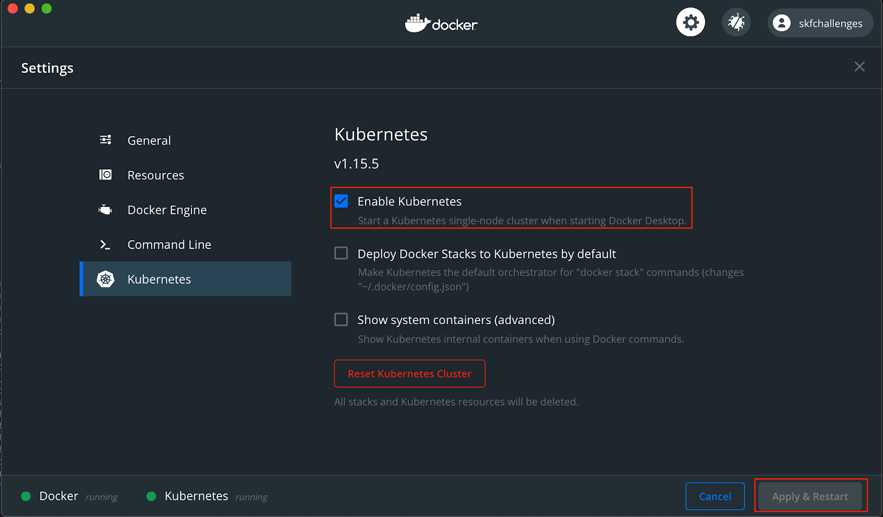Click the yellow minimize window button
The height and width of the screenshot is (517, 883).
(x=30, y=8)
